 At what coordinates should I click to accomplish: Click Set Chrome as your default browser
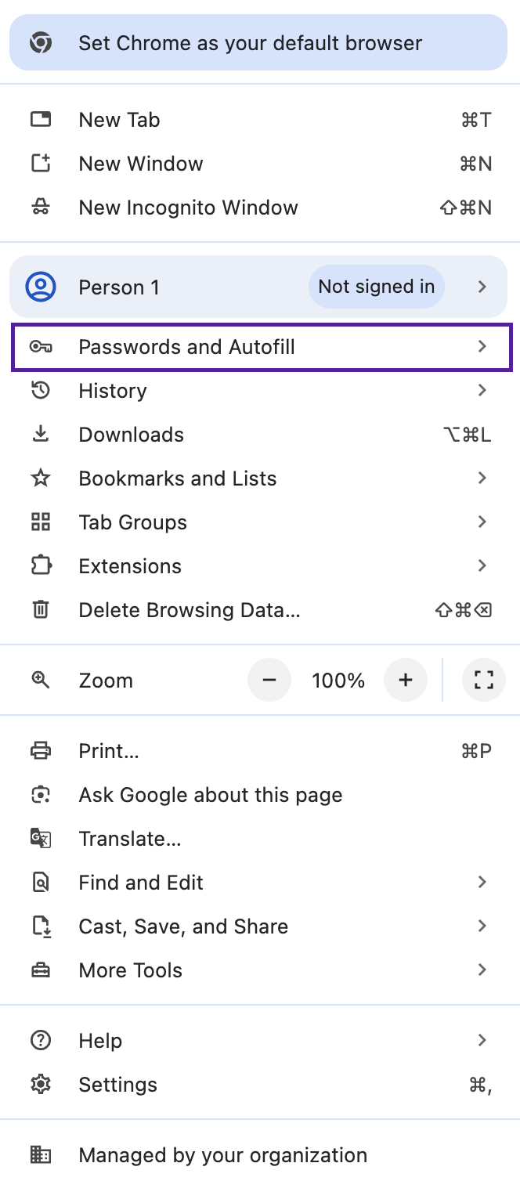point(251,42)
